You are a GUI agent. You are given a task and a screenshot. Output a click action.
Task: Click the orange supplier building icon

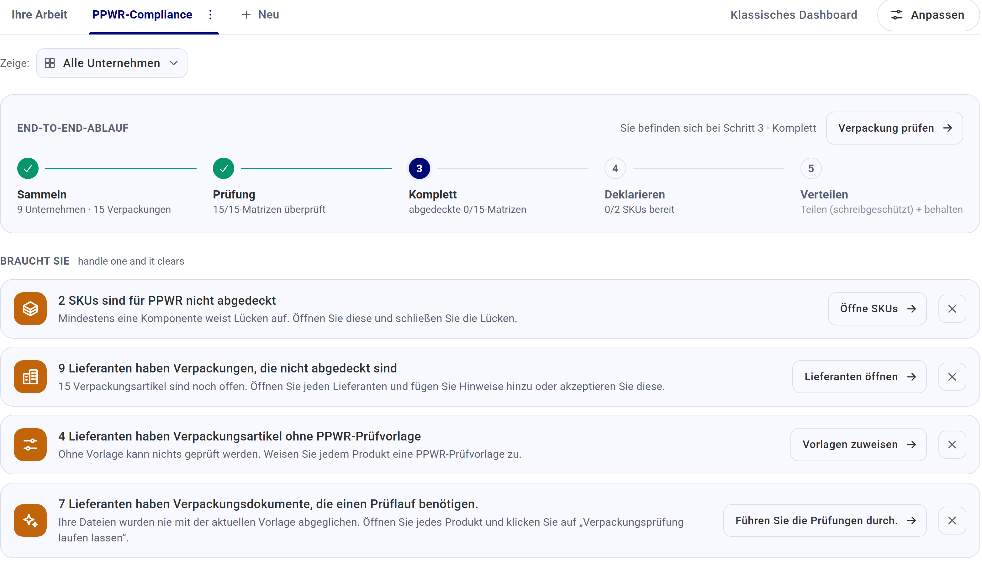click(x=30, y=377)
